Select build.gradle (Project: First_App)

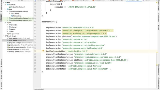[19, 38]
